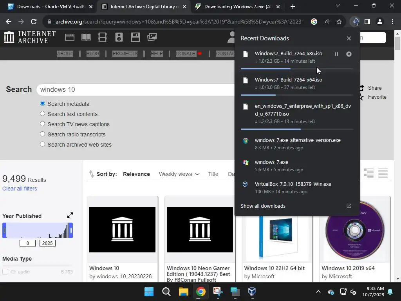Switch to Downloading Windows 7.exe tab
This screenshot has height=301, width=401.
[x=237, y=7]
